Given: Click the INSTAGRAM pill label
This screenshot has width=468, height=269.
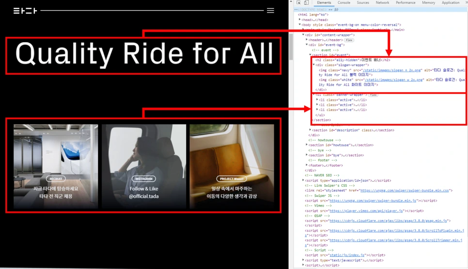Looking at the screenshot, I should pyautogui.click(x=144, y=179).
